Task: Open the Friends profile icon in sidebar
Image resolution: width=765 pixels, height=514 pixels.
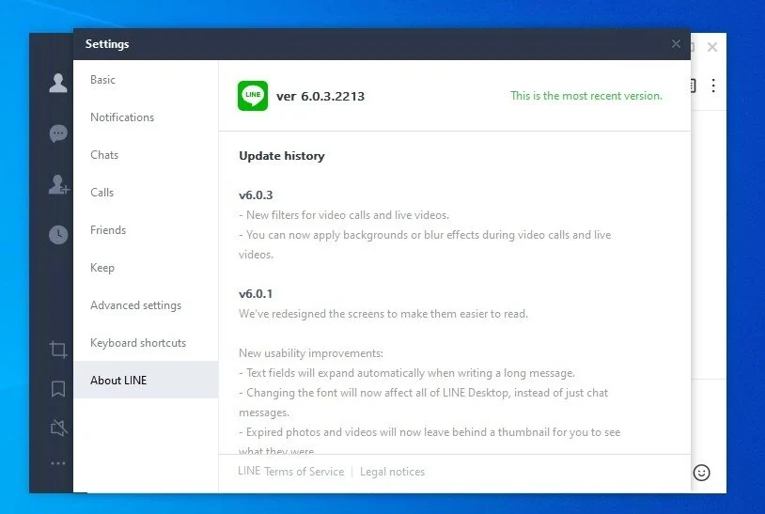Action: point(58,83)
